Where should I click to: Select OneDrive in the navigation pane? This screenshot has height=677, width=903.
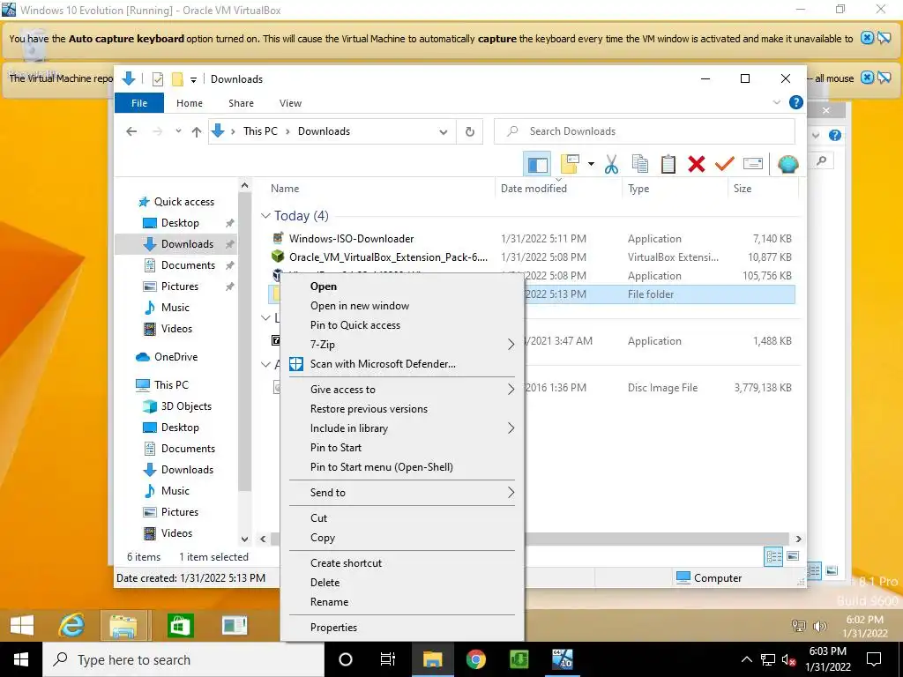pos(175,357)
